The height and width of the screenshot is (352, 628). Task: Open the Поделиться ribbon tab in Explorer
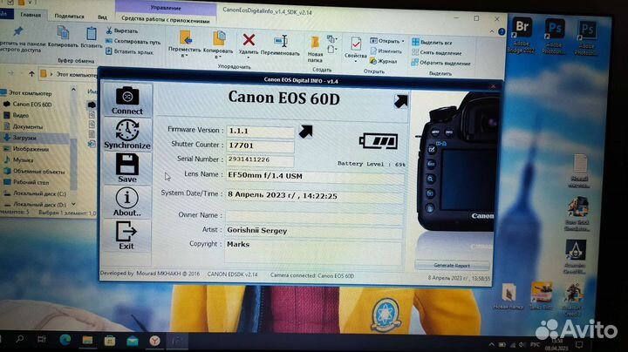tap(69, 17)
